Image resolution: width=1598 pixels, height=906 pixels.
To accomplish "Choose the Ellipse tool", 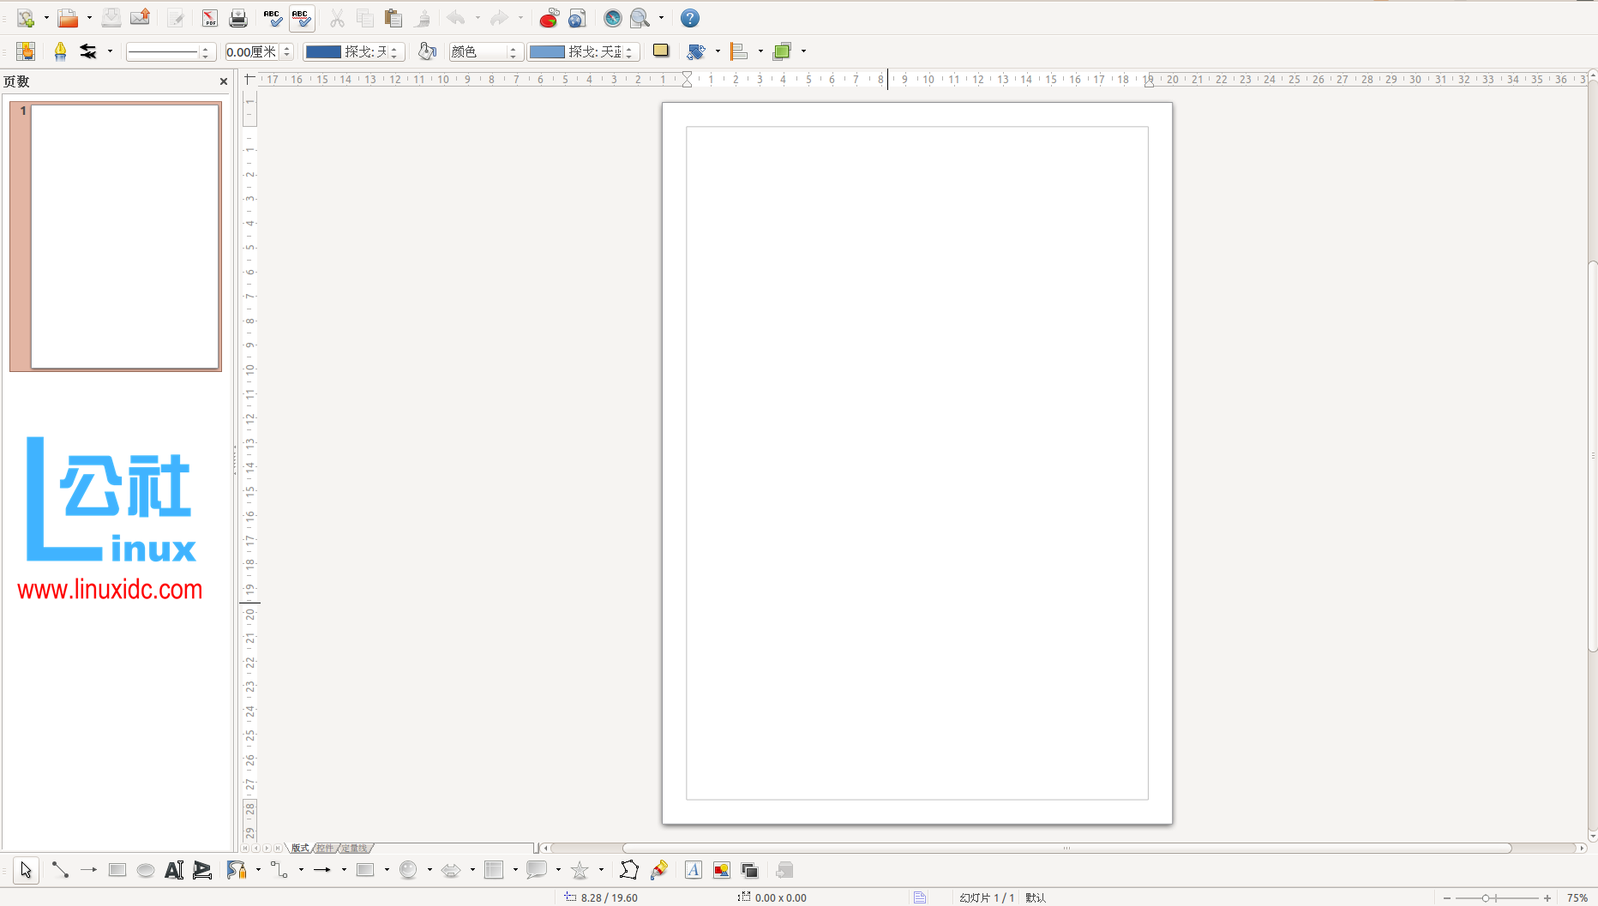I will (146, 870).
